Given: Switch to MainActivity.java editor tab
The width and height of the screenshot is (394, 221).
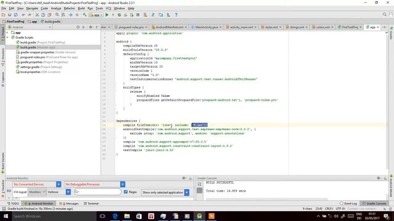Looking at the screenshot, I should click(x=206, y=27).
